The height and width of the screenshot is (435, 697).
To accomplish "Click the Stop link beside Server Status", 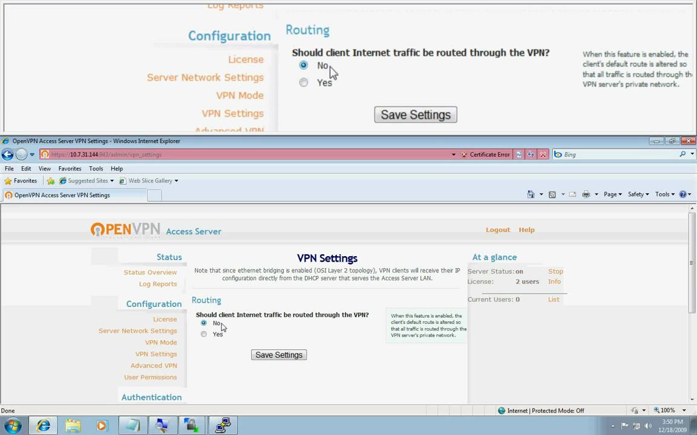I will click(555, 271).
